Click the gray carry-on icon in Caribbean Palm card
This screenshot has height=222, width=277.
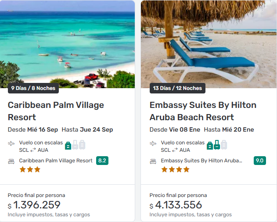75,145
